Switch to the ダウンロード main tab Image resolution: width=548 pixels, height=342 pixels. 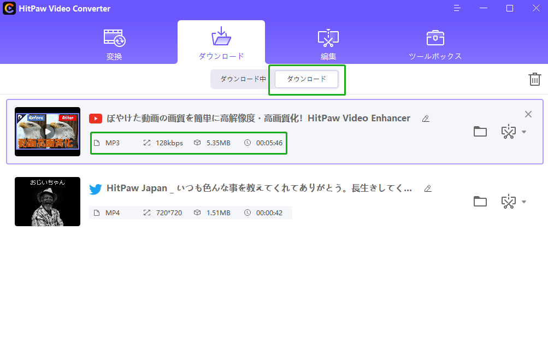[x=221, y=43]
